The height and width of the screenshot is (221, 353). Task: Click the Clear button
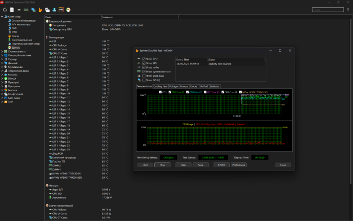[x=183, y=165]
